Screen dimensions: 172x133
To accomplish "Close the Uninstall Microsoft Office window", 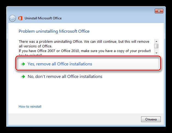I will point(159,11).
